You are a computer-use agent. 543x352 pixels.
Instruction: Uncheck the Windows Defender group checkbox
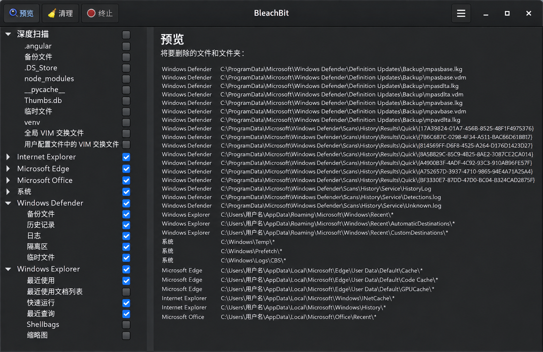click(126, 203)
